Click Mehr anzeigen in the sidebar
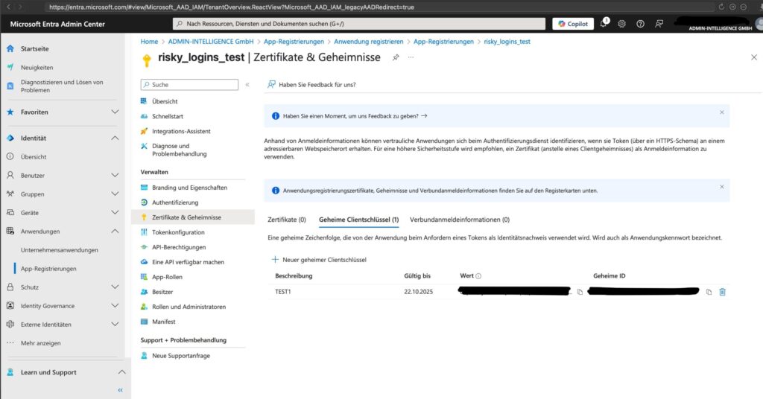Image resolution: width=763 pixels, height=399 pixels. 41,343
